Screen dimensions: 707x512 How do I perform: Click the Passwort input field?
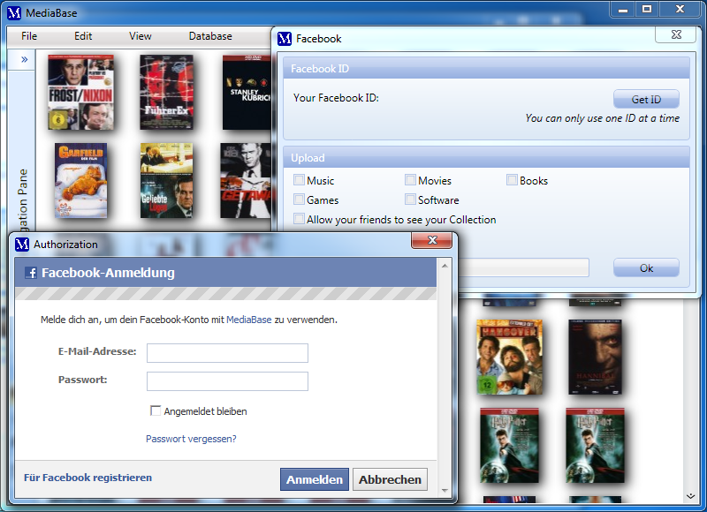click(227, 381)
